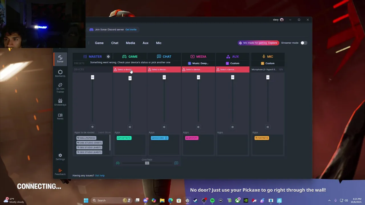Open File Explorer from the taskbar
365x205 pixels.
pyautogui.click(x=162, y=200)
